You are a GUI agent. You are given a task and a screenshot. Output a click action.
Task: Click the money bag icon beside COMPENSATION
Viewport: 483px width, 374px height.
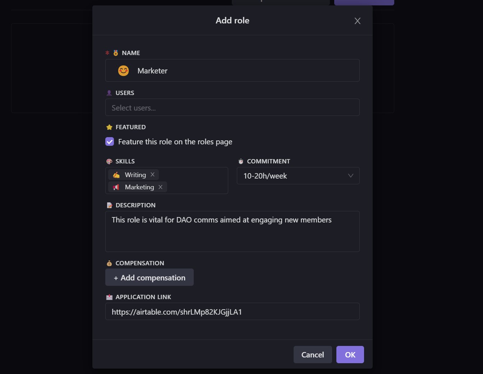(109, 263)
